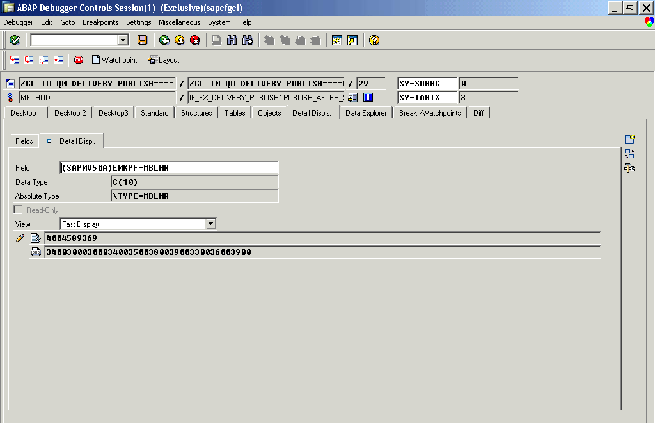Click the green checkmark Enter icon

pos(15,40)
